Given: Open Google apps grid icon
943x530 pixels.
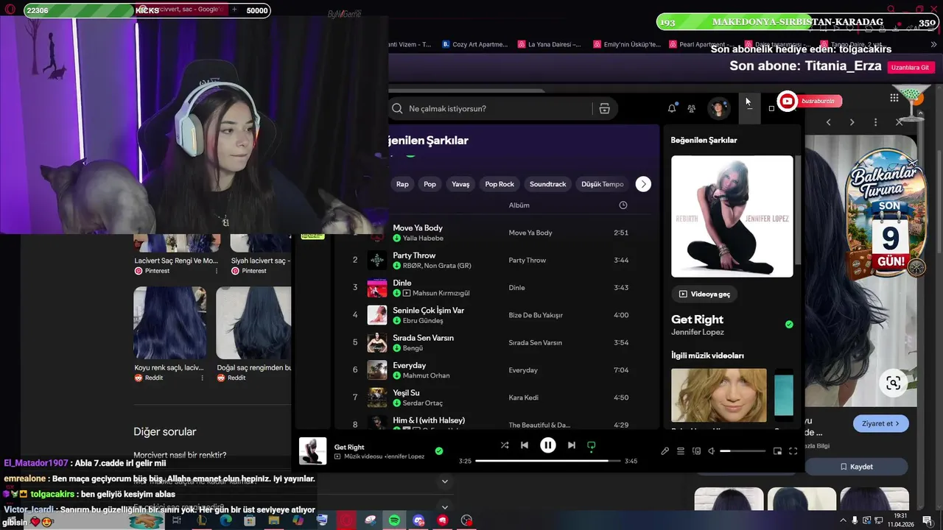Looking at the screenshot, I should pos(894,98).
